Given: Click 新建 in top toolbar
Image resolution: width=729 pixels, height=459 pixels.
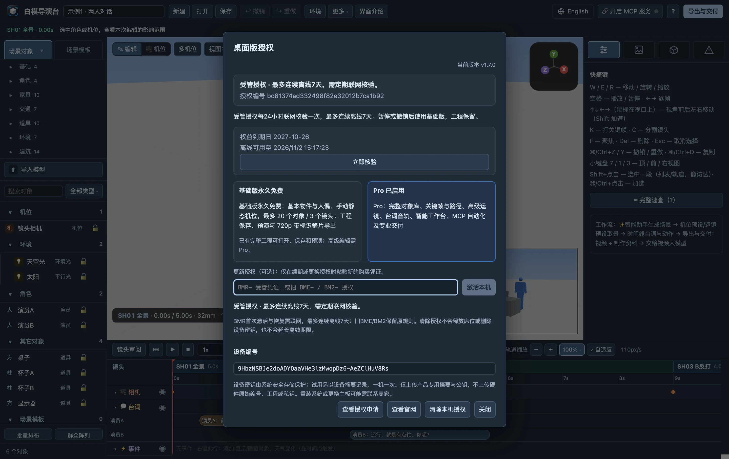Looking at the screenshot, I should (179, 11).
